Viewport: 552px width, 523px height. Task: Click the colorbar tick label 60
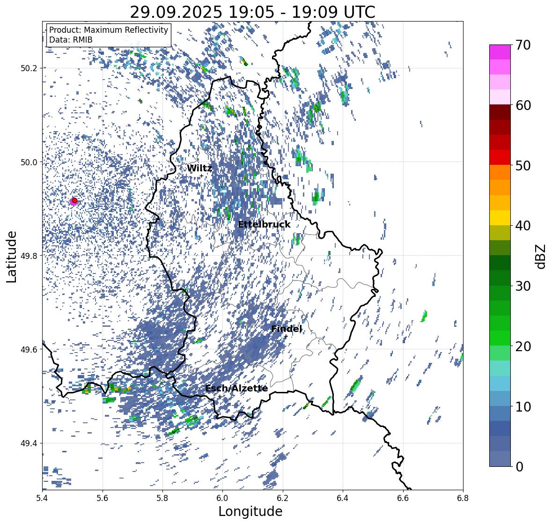tap(523, 105)
